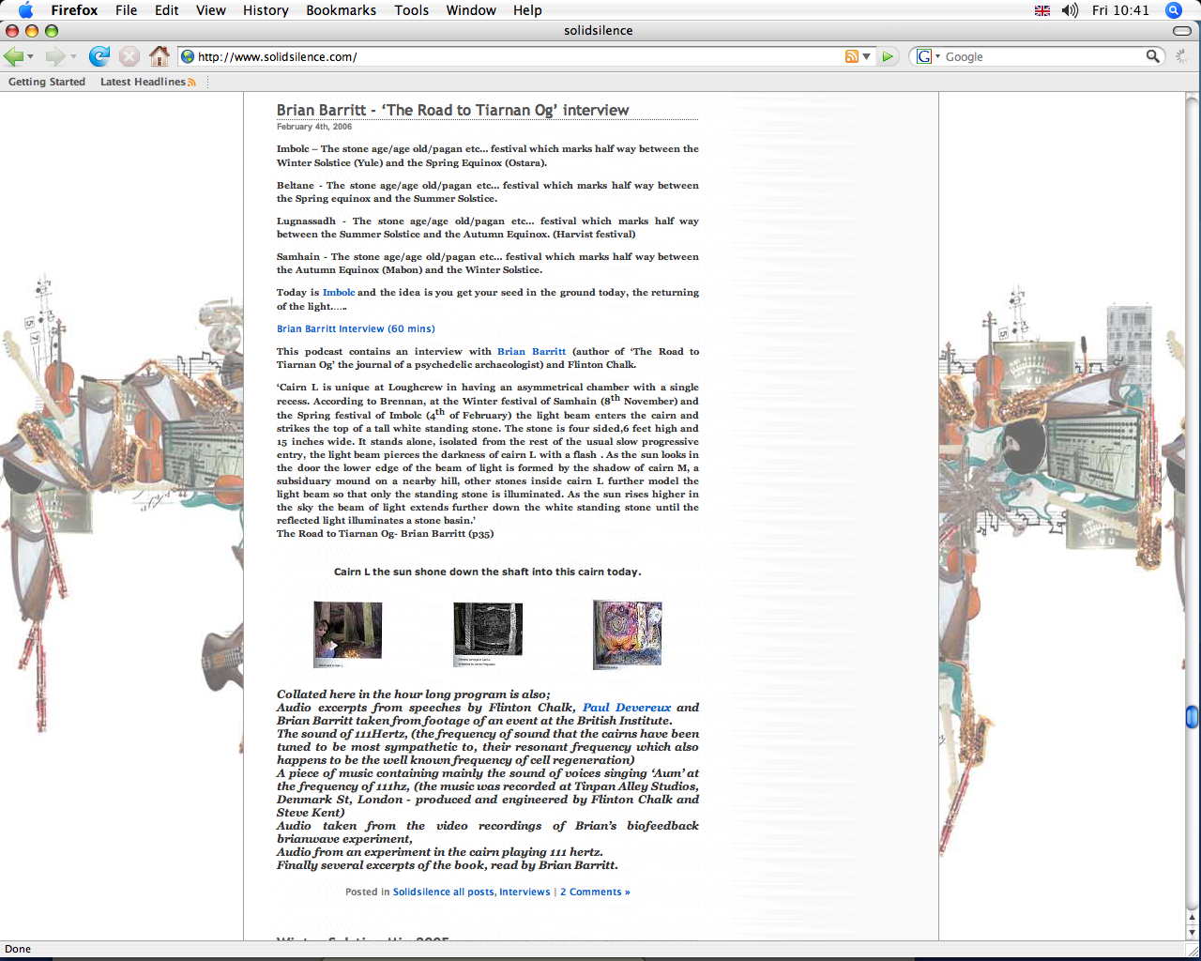Click the '2 Comments »' link

(x=595, y=892)
